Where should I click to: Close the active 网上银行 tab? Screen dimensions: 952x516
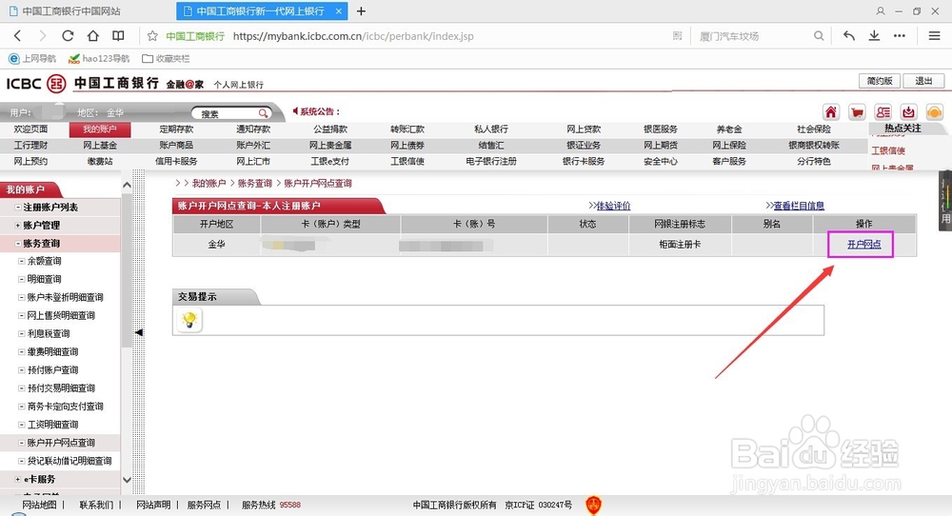point(339,10)
